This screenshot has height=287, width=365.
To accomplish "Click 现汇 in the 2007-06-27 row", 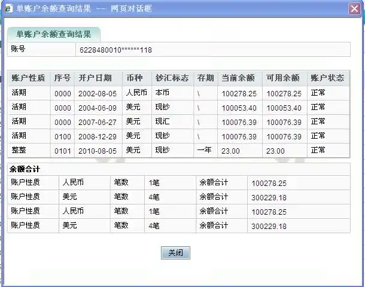I will click(162, 121).
